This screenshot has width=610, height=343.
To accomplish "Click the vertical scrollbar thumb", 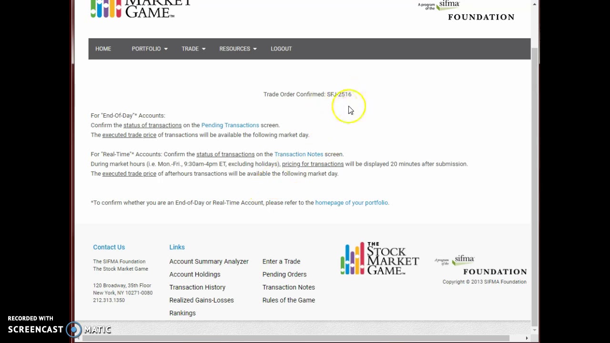I will point(535,186).
